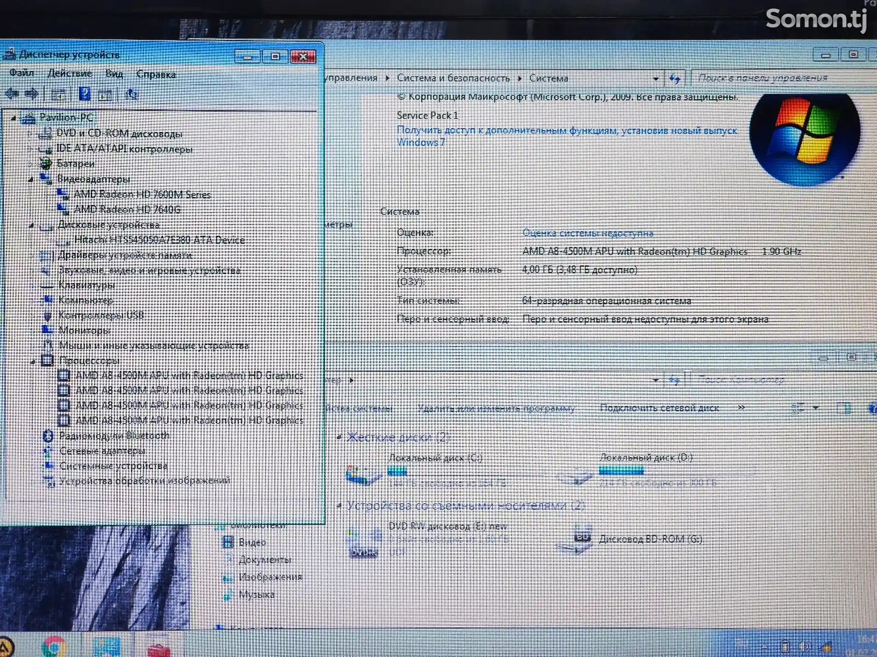
Task: Click Удалить или изменить программу
Action: tap(497, 408)
